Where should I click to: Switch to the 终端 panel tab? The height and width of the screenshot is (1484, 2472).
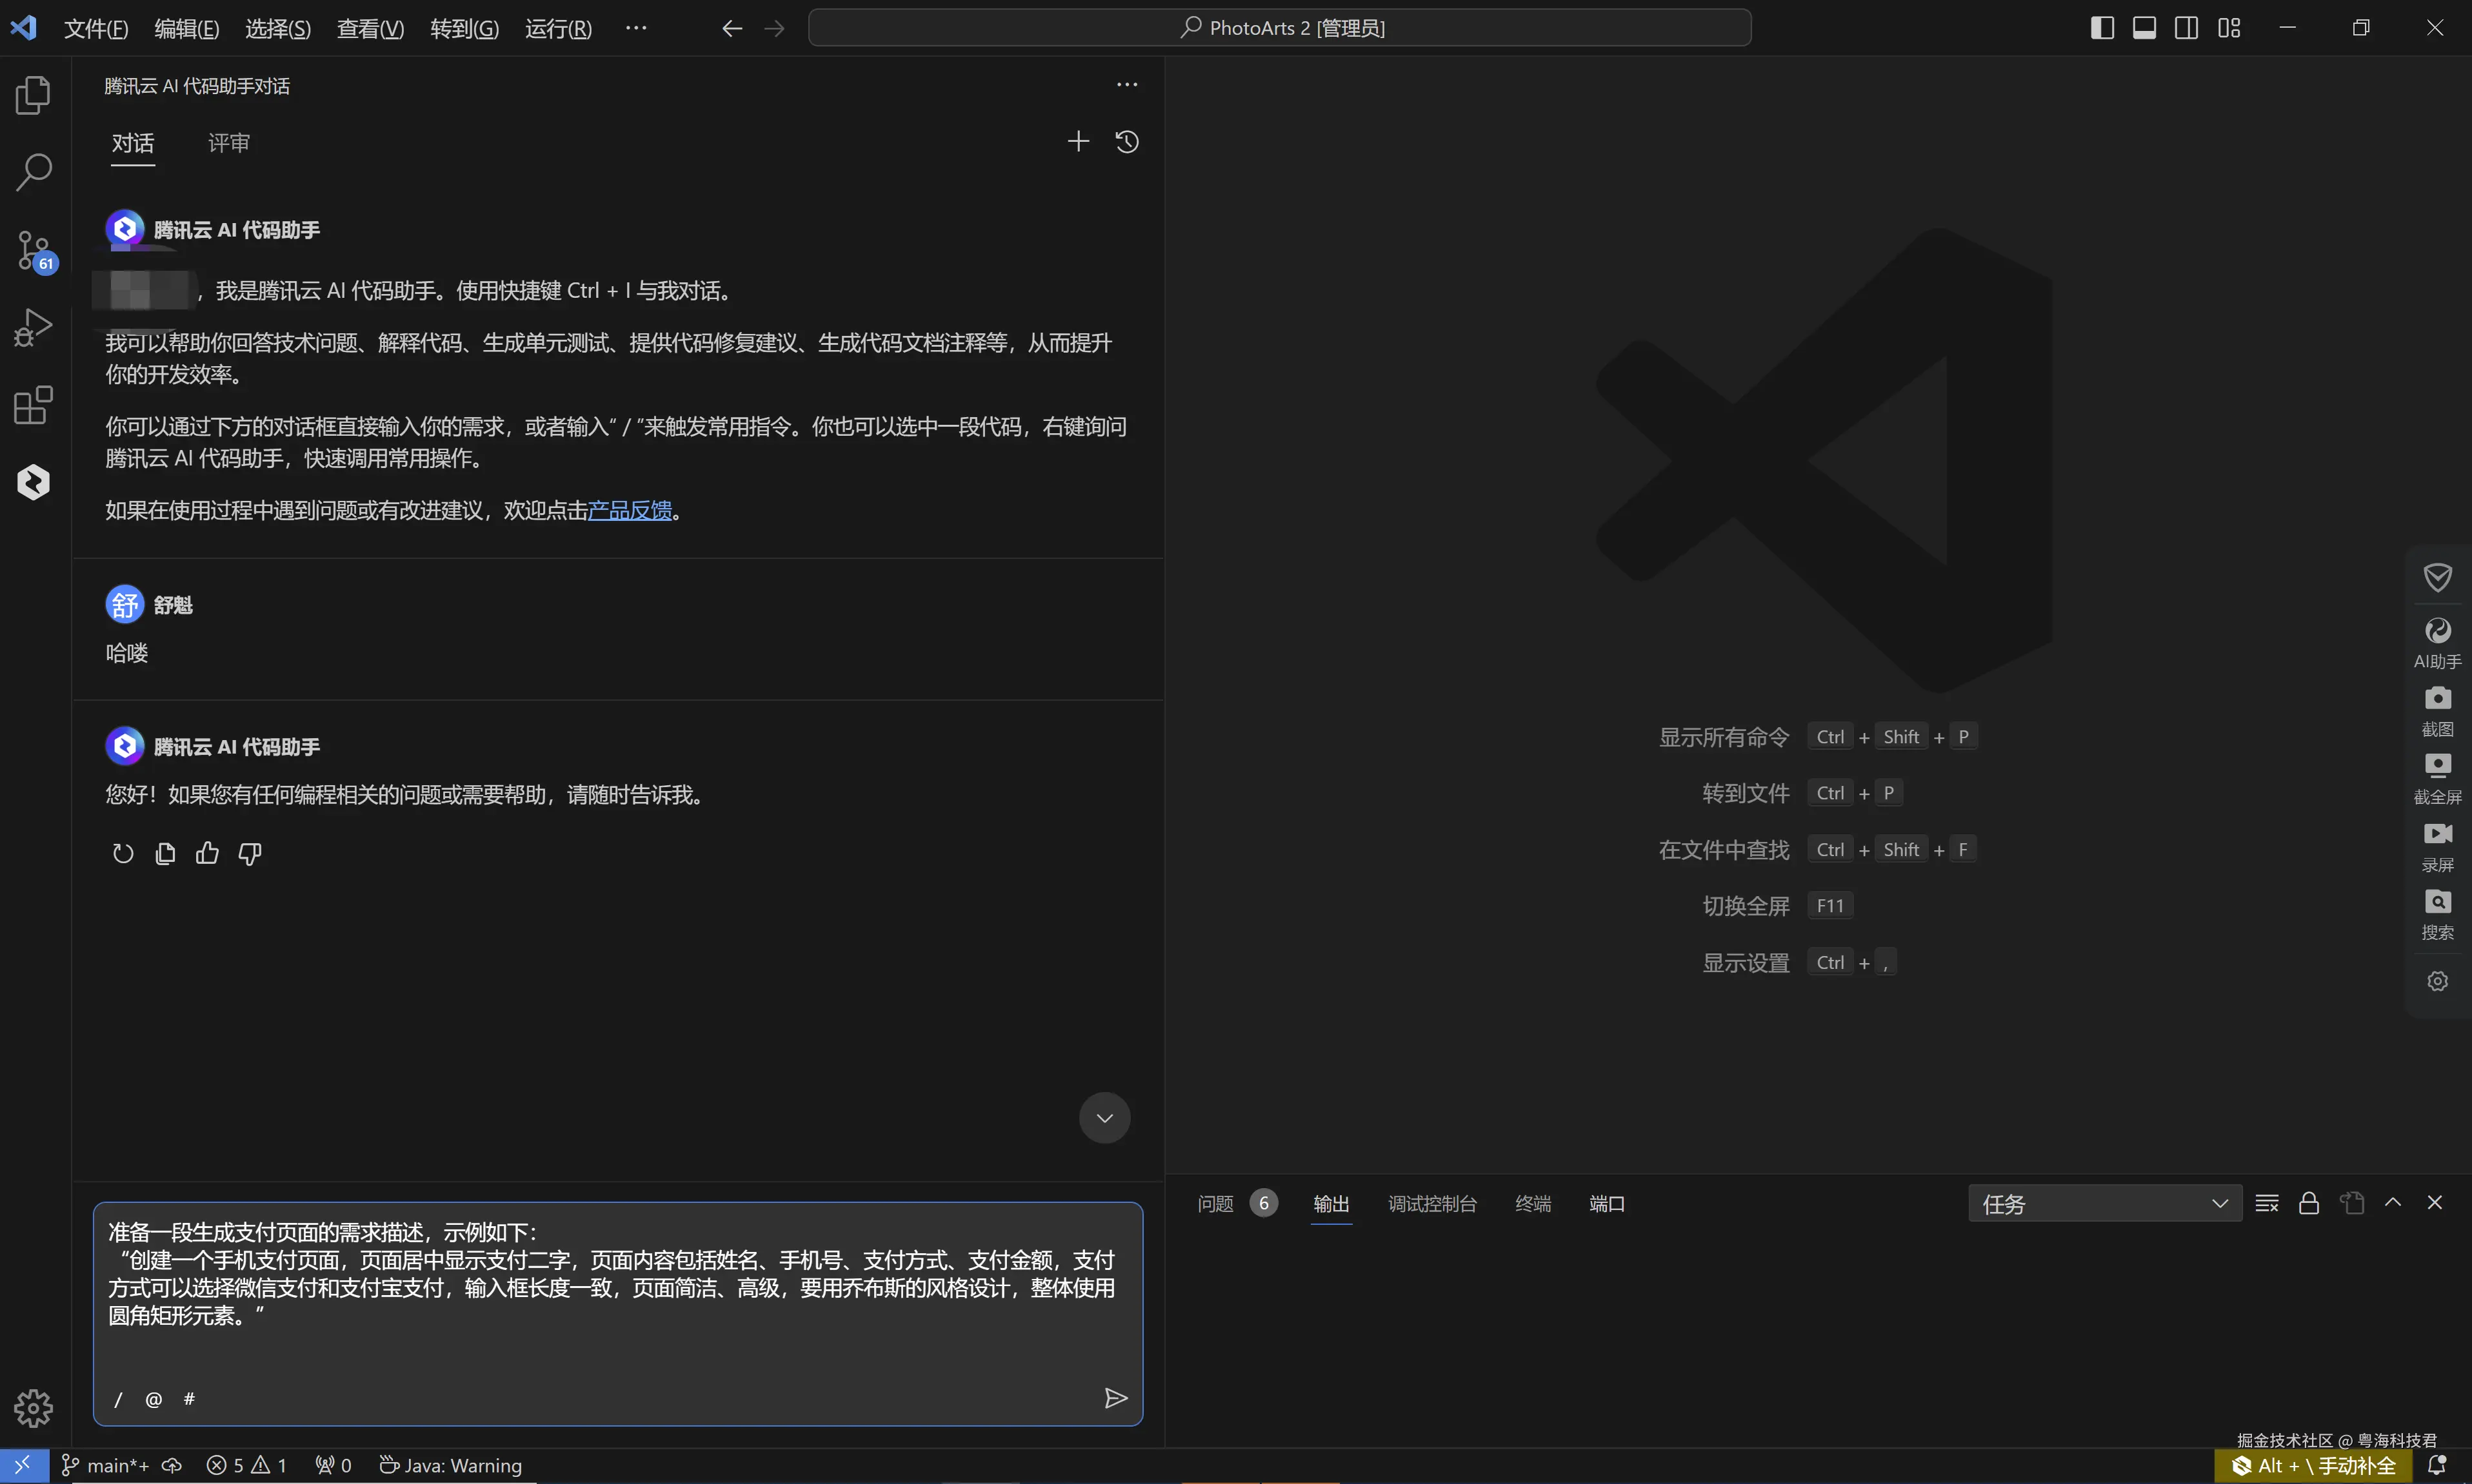tap(1533, 1204)
